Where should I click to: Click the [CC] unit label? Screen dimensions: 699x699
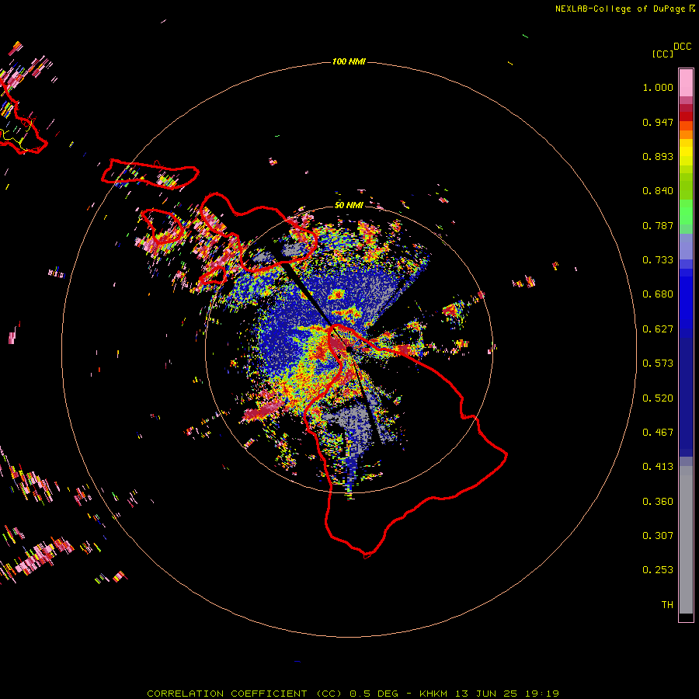pyautogui.click(x=663, y=54)
